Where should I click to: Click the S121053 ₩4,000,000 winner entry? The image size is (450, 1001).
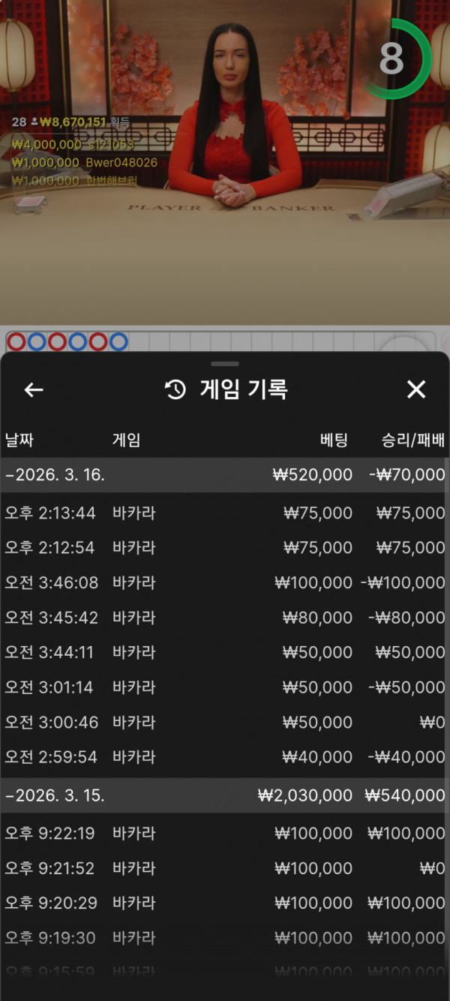(73, 144)
